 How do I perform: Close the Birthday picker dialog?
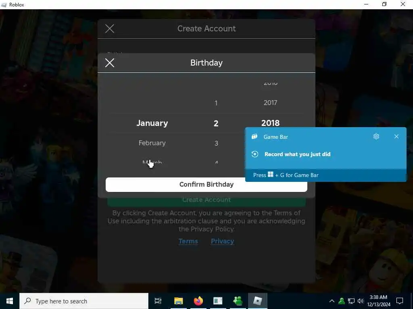pos(110,63)
